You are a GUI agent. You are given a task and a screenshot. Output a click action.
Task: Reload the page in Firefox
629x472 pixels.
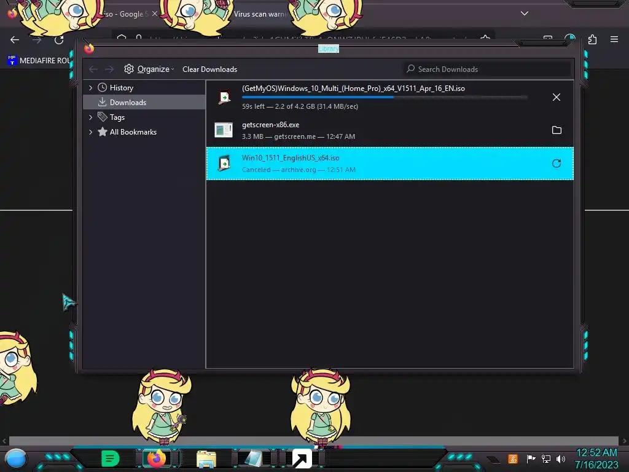[59, 40]
